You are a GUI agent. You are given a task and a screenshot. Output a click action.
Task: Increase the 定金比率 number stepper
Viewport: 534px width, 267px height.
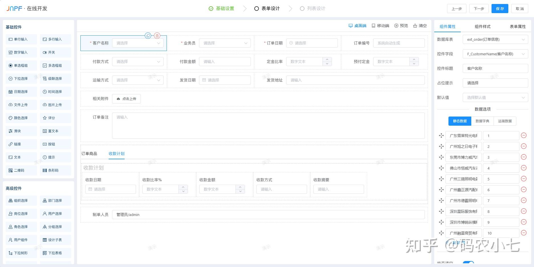327,59
